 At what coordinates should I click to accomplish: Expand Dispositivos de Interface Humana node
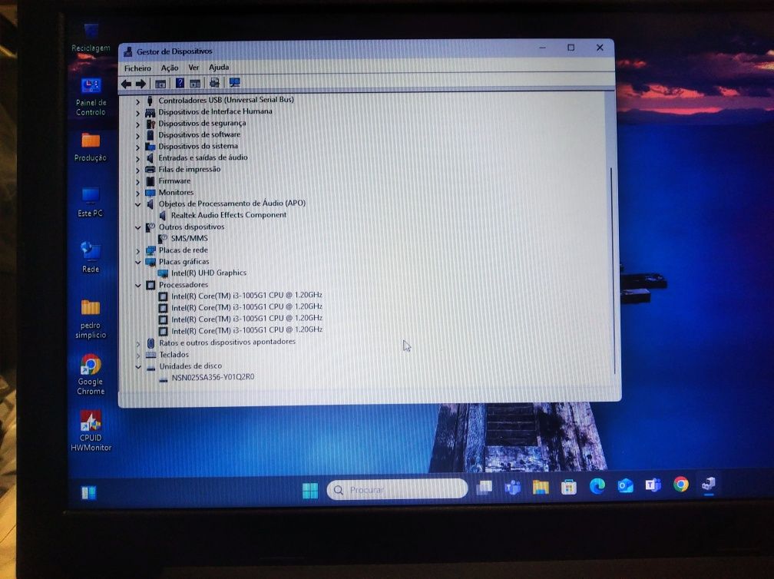click(x=137, y=113)
